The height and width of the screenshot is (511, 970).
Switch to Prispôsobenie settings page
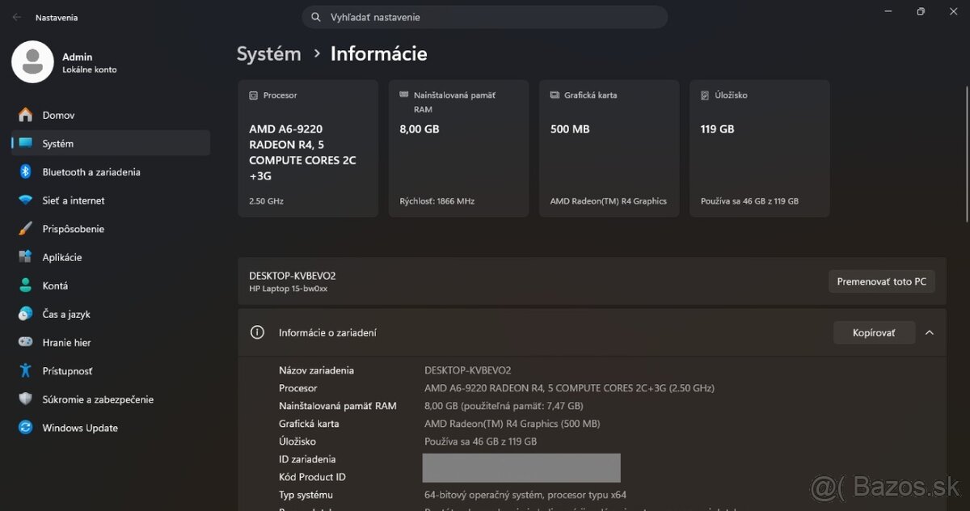pos(111,229)
